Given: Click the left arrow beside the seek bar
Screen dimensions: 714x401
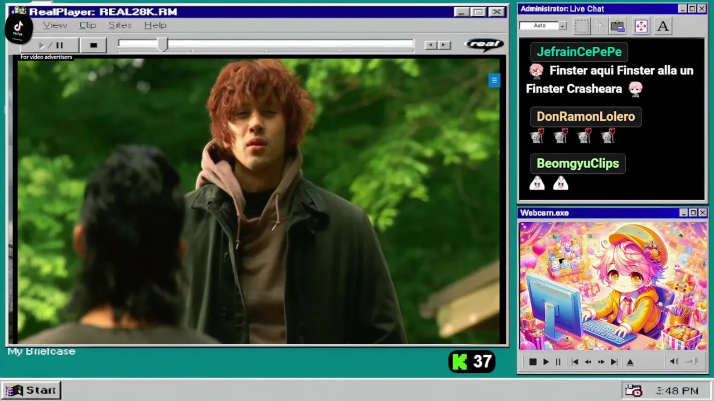Looking at the screenshot, I should pyautogui.click(x=430, y=45).
